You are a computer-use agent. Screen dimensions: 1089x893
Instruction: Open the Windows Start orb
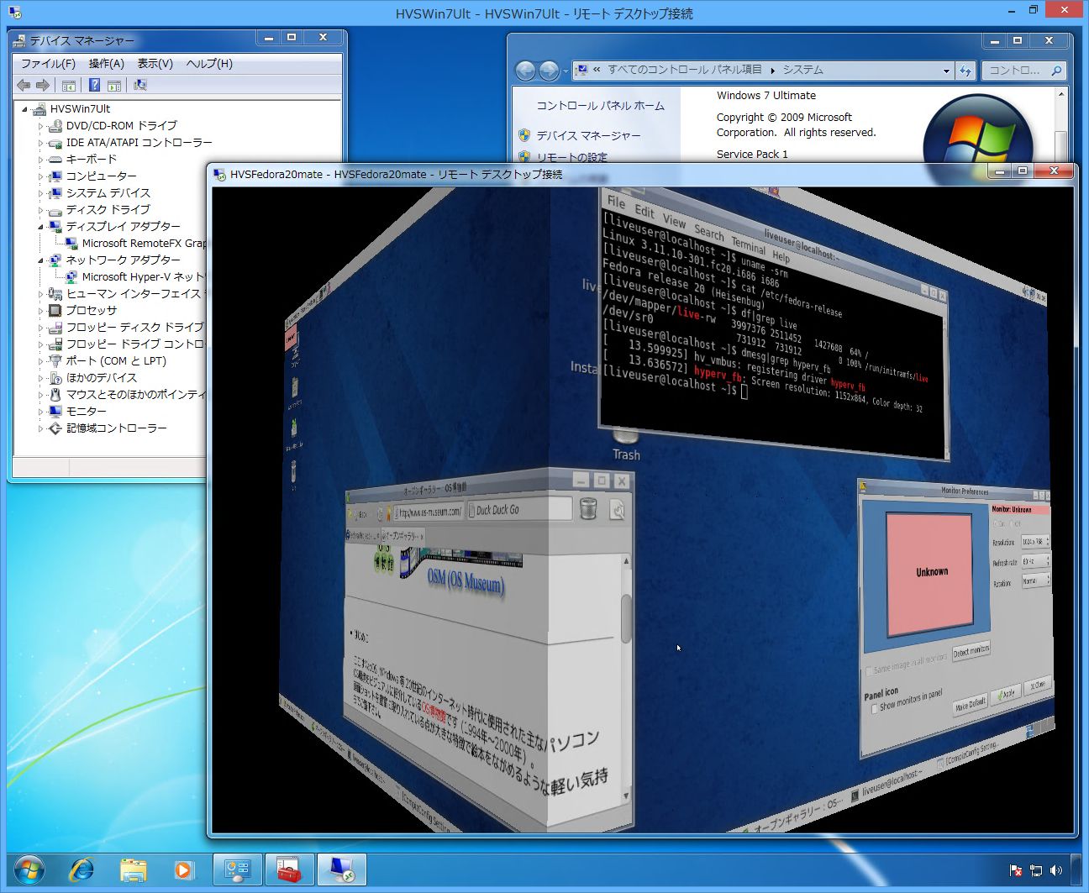pyautogui.click(x=29, y=869)
